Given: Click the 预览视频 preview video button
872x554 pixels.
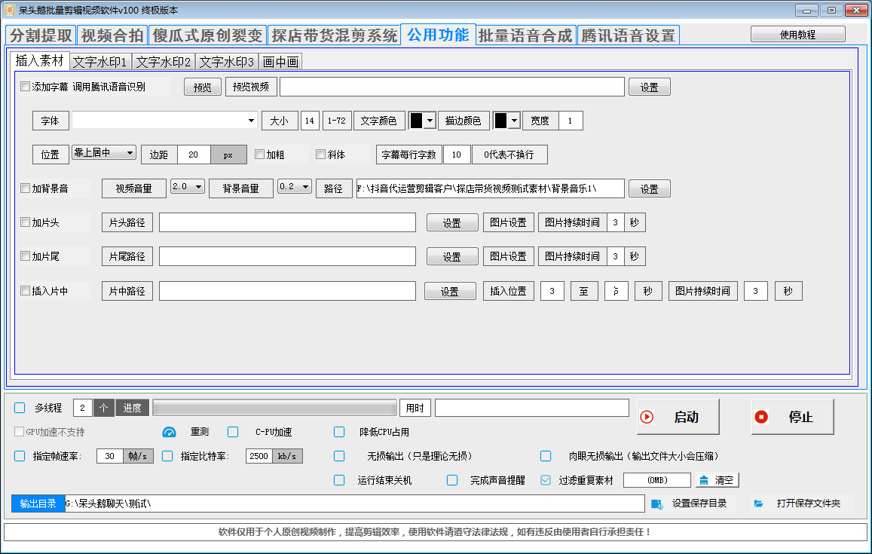Looking at the screenshot, I should point(249,87).
